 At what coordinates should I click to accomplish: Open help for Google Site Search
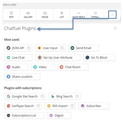[x=42, y=96]
